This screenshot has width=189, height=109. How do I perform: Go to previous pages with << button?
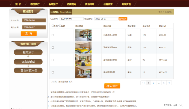pyautogui.click(x=143, y=83)
